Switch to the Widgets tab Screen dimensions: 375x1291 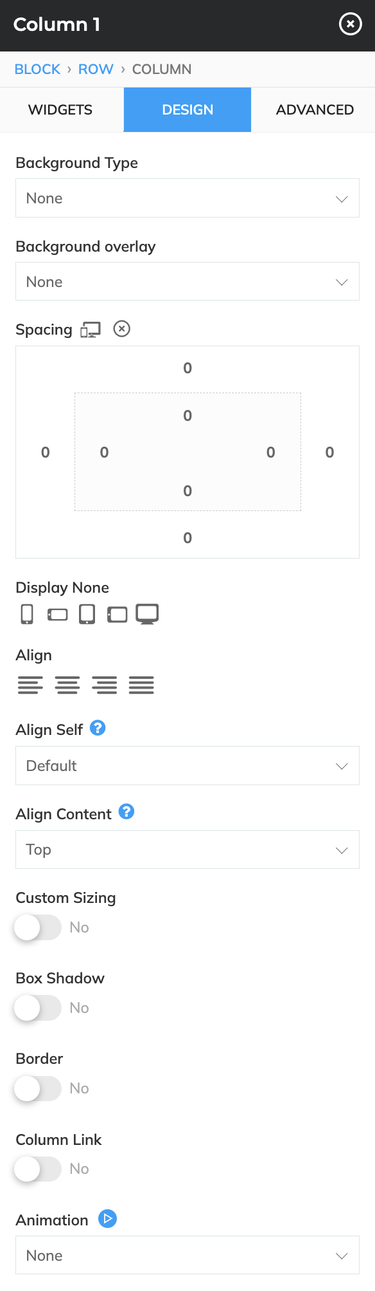pos(60,110)
